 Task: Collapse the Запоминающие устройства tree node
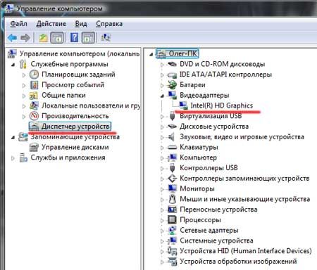(13, 137)
